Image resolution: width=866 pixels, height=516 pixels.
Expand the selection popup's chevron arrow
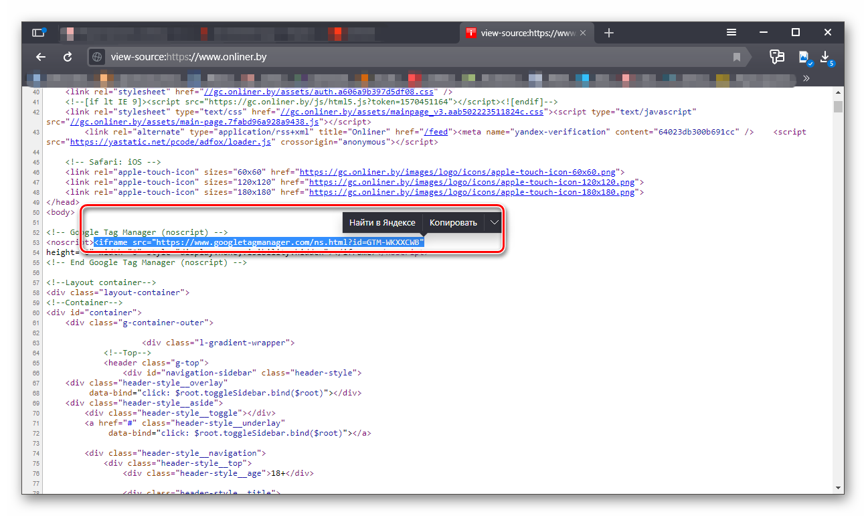click(494, 222)
